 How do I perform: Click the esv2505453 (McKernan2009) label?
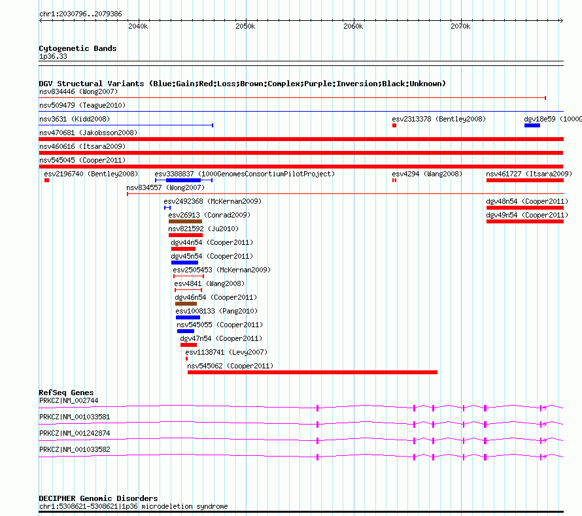click(222, 270)
